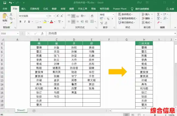Click the Format Painter brush icon
Screen dimensions: 177x116
pos(11,23)
